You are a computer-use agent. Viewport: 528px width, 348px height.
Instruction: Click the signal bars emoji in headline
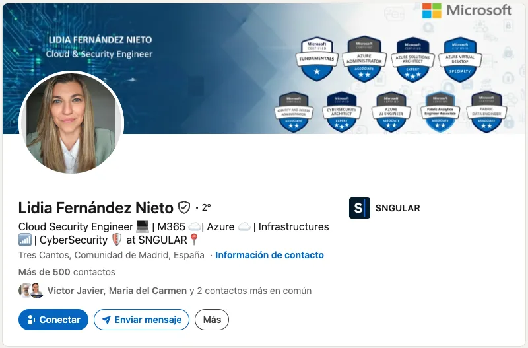(x=25, y=240)
